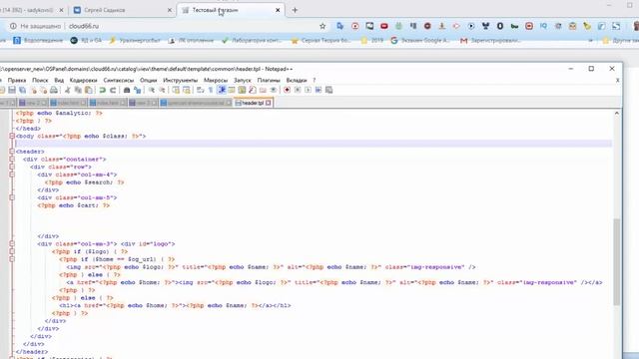This screenshot has height=359, width=639.
Task: Collapse the col-sm-5 div fold marker
Action: 12,197
